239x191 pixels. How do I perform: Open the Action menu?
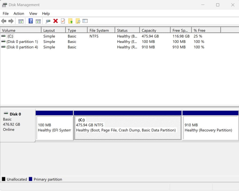[19, 14]
